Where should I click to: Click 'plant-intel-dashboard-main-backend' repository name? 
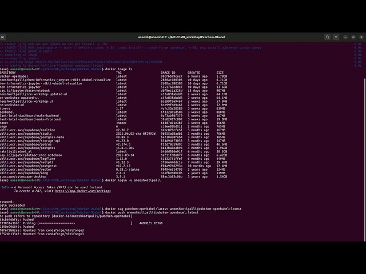pyautogui.click(x=29, y=115)
